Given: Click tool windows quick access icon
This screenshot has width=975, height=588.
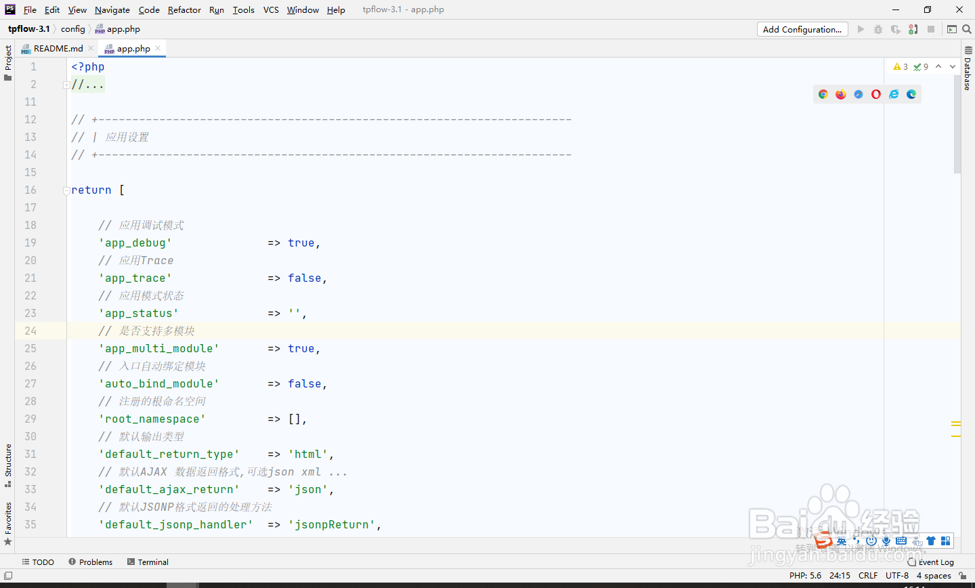Looking at the screenshot, I should pos(8,575).
